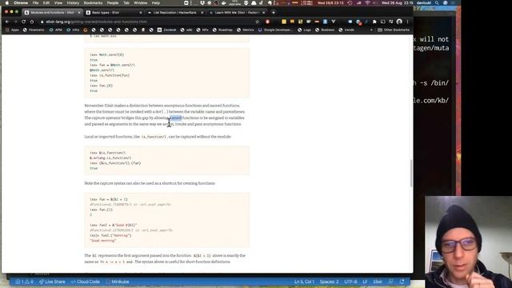Open the File menu
512x288 pixels.
click(x=35, y=3)
